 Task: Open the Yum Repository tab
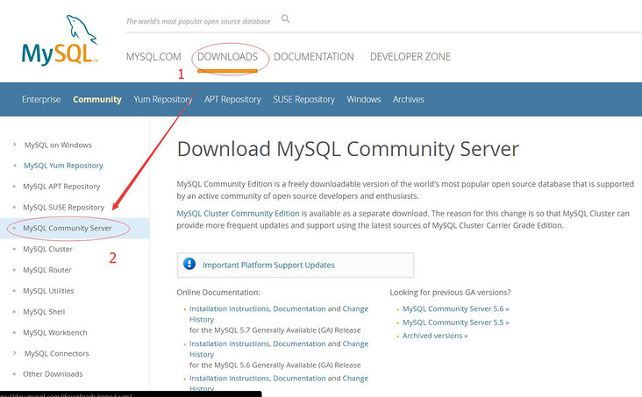tap(163, 99)
